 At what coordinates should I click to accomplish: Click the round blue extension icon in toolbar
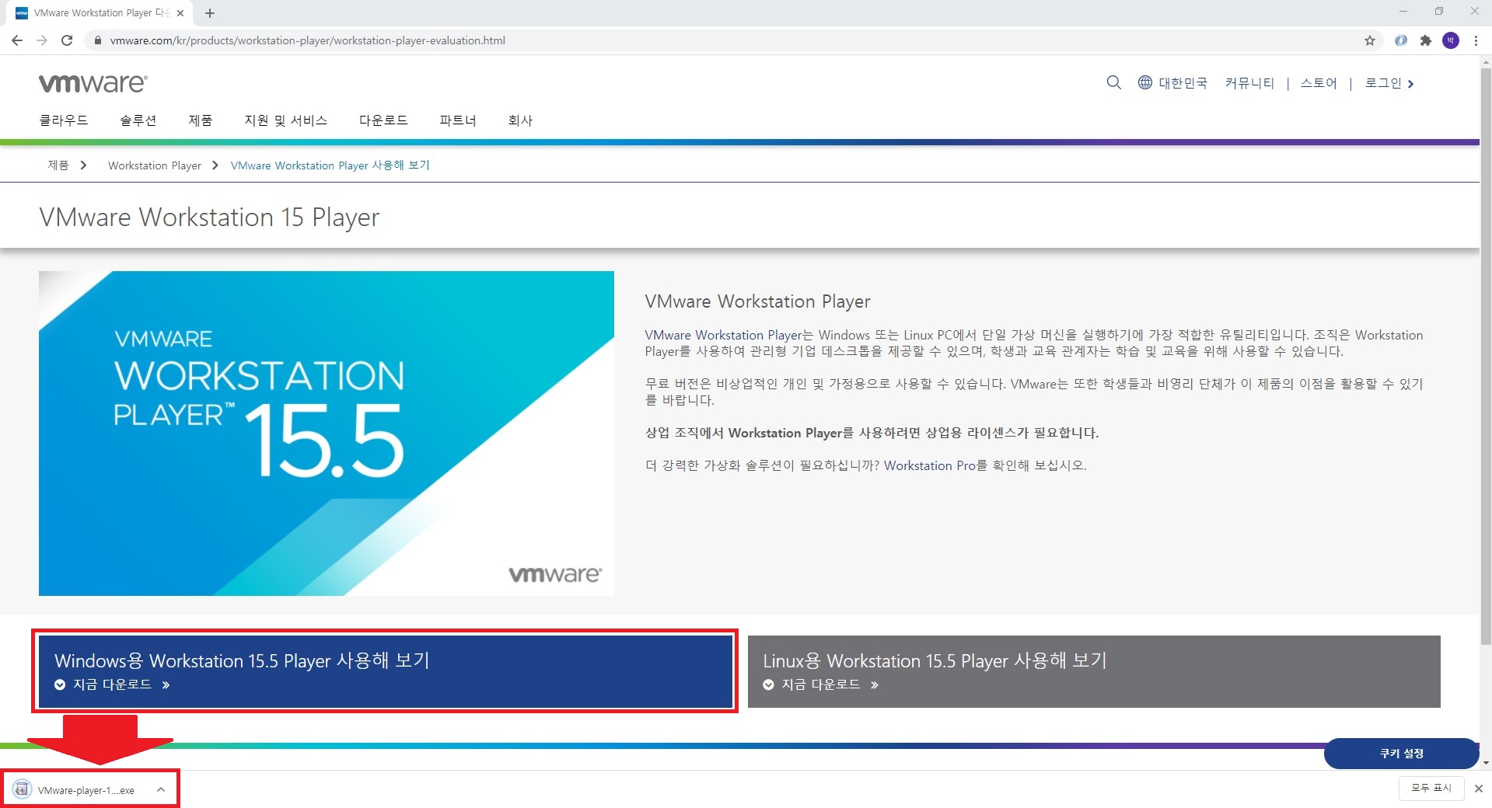point(1400,40)
